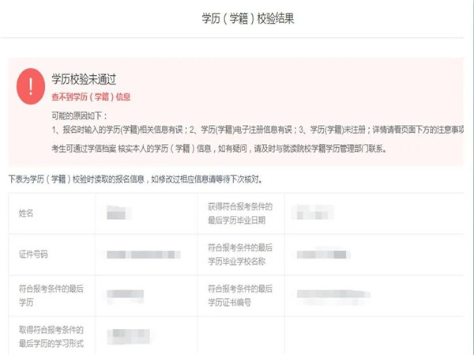Screen dimensions: 474x355
Task: Click the 学历（学籍）校验结果 page title
Action: tap(236, 17)
